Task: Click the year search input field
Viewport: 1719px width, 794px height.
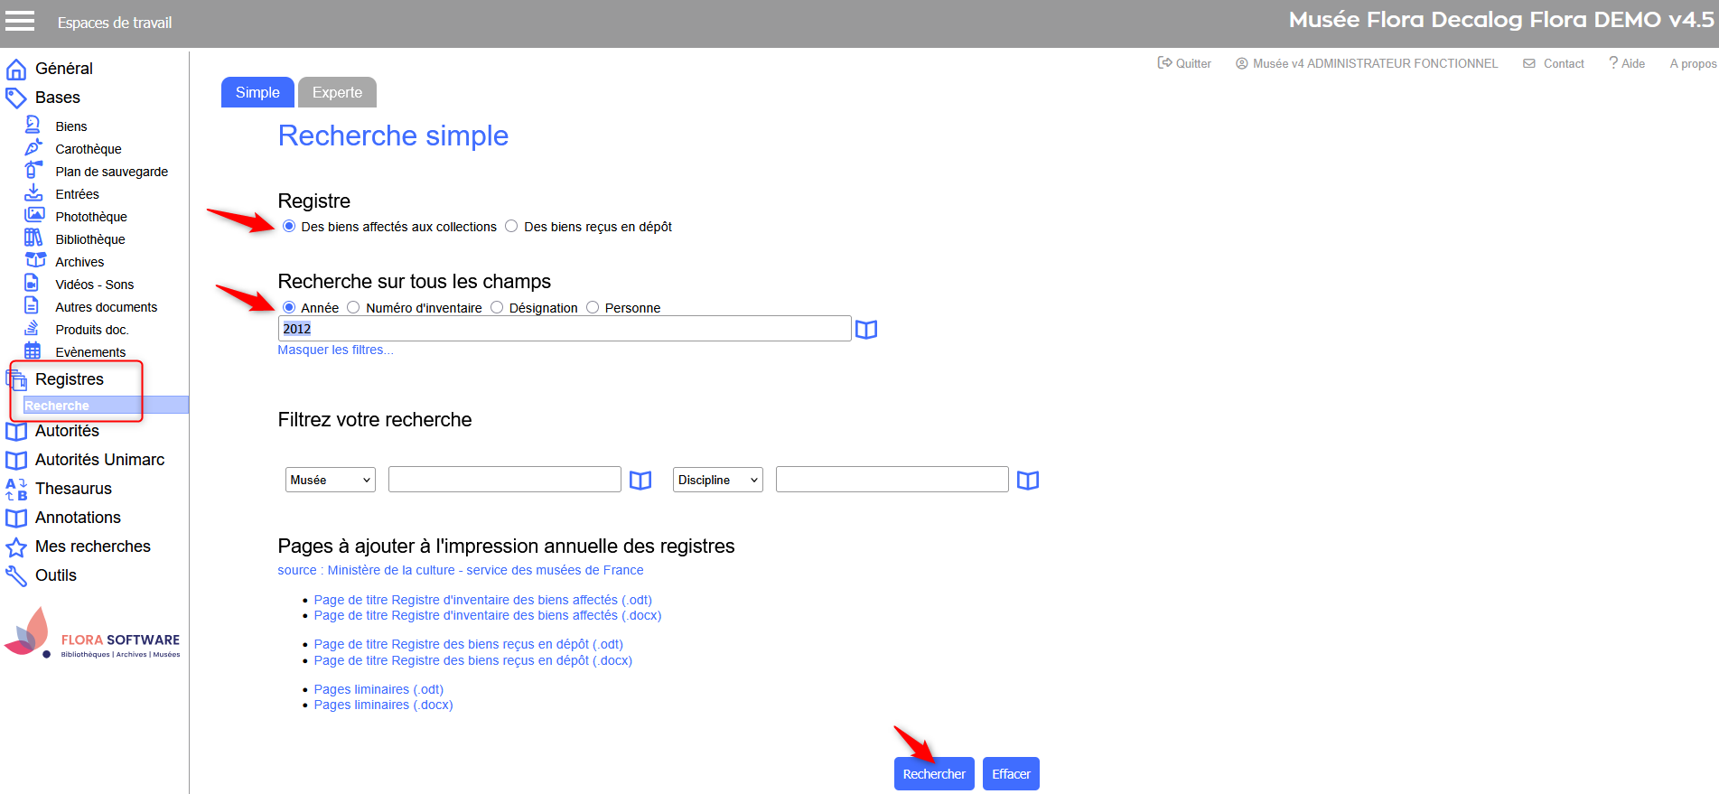Action: pyautogui.click(x=564, y=329)
